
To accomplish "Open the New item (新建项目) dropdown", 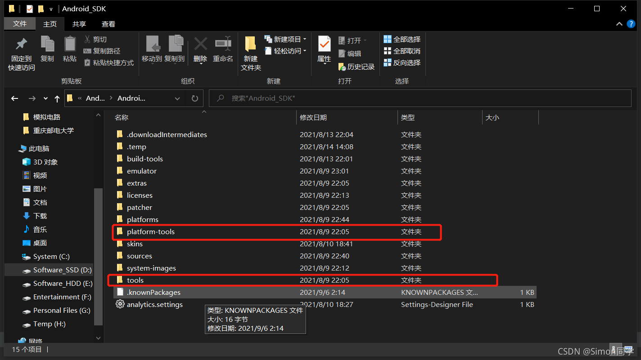I will coord(285,40).
